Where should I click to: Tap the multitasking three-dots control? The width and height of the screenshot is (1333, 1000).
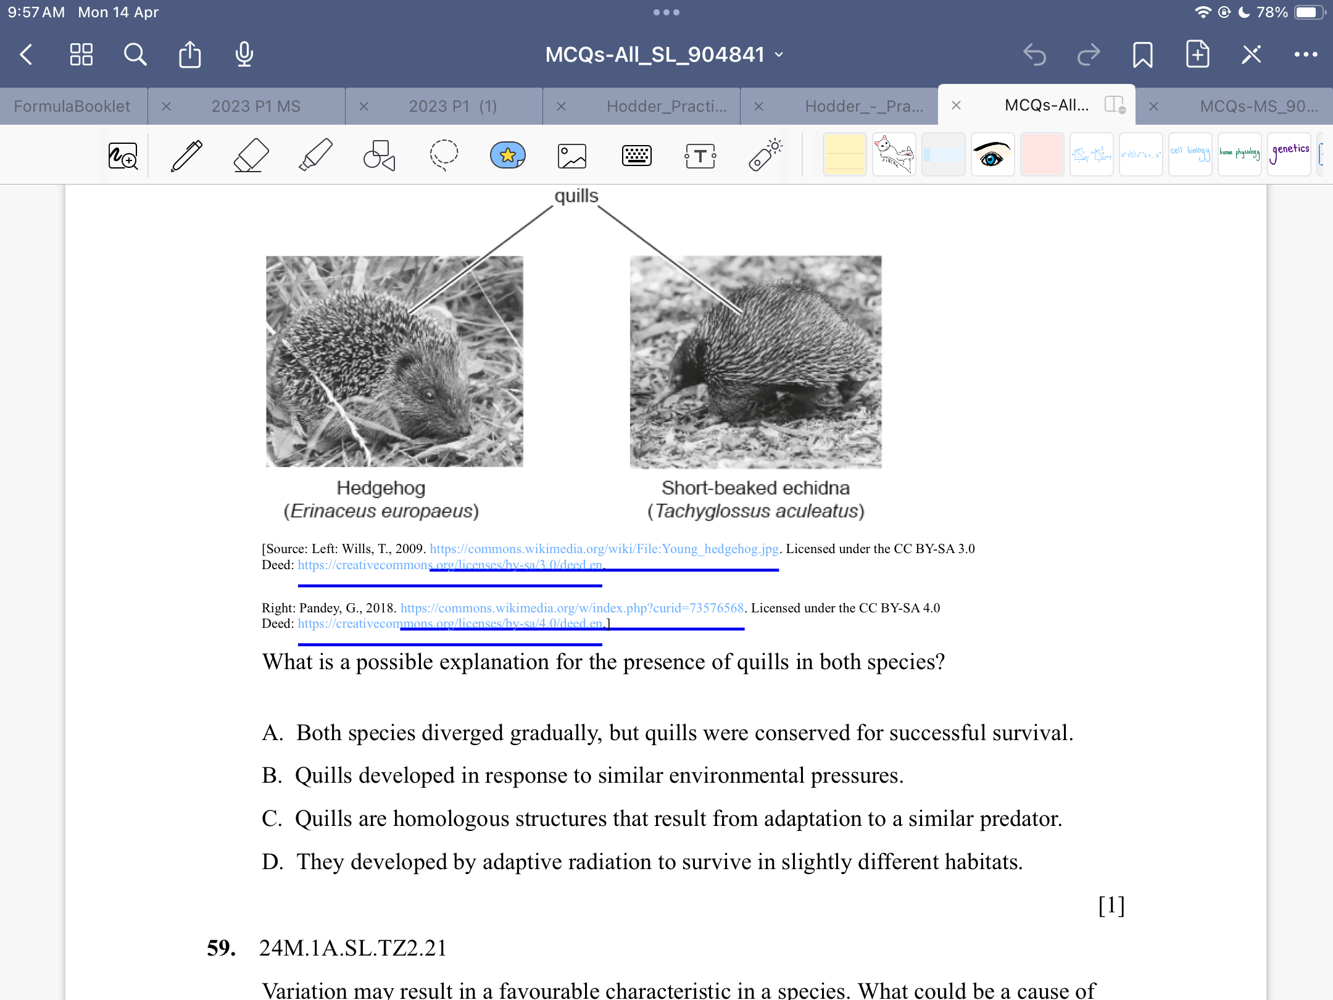[x=666, y=12]
